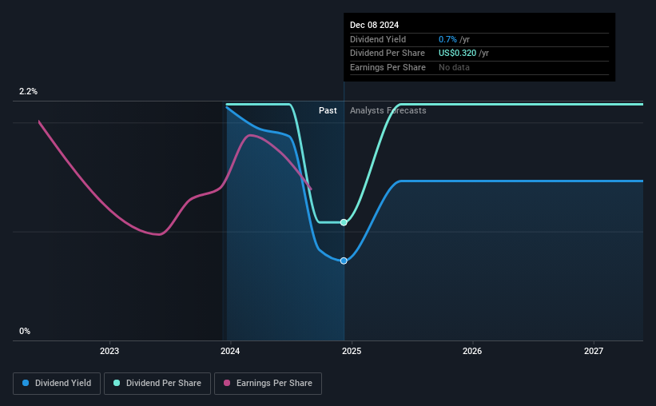Image resolution: width=656 pixels, height=406 pixels.
Task: Toggle the Earnings Per Share legend button
Action: click(268, 384)
